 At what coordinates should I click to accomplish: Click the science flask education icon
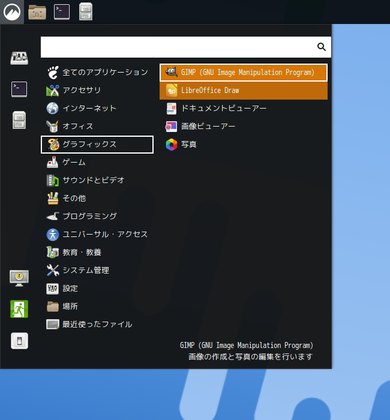click(x=53, y=252)
